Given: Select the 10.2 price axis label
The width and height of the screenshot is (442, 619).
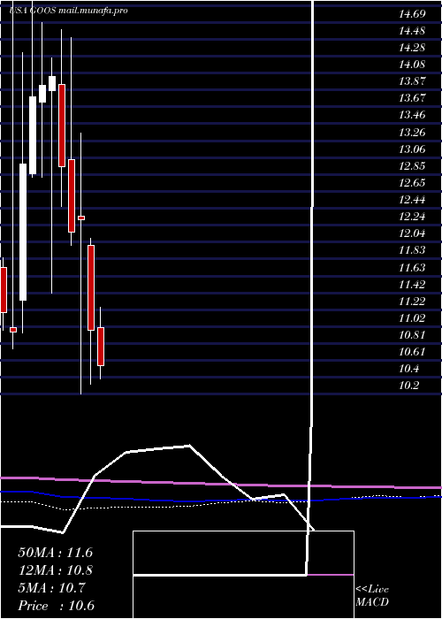Looking at the screenshot, I should click(408, 386).
